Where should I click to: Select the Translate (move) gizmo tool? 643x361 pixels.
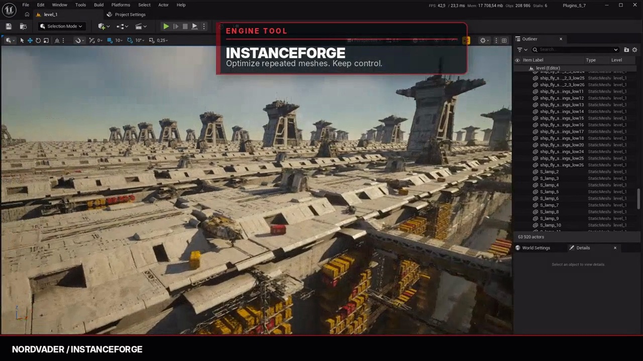(x=30, y=41)
